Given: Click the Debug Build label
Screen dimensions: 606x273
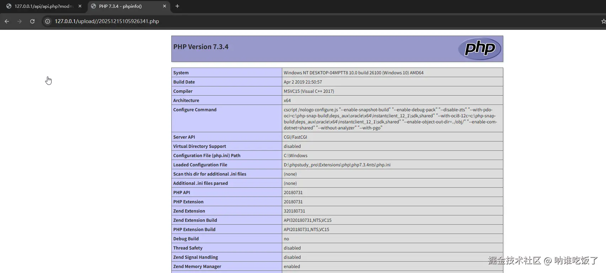Looking at the screenshot, I should click(x=186, y=239).
